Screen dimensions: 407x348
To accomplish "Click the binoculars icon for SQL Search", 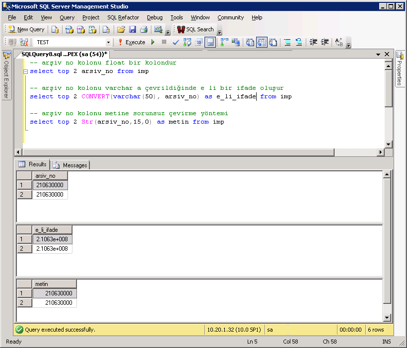I will (x=181, y=30).
